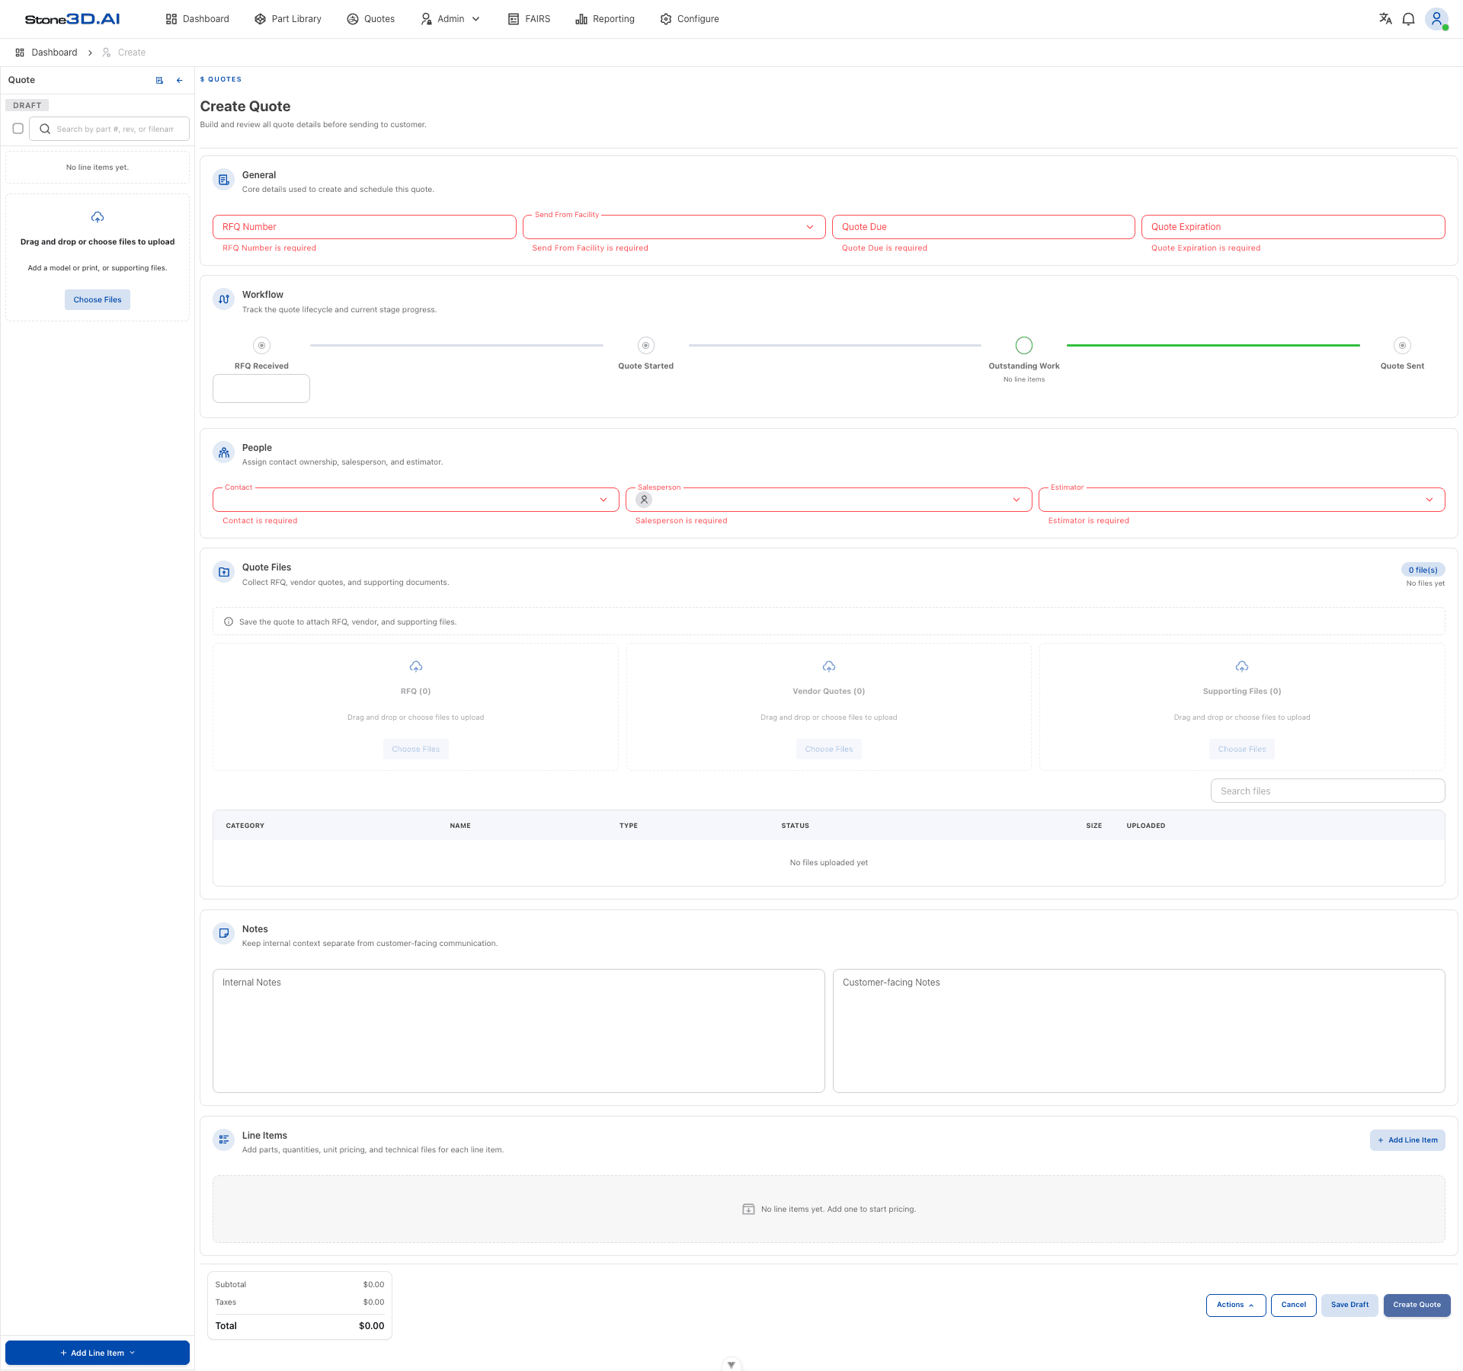Open the Salesperson dropdown
The image size is (1463, 1371).
(x=829, y=500)
